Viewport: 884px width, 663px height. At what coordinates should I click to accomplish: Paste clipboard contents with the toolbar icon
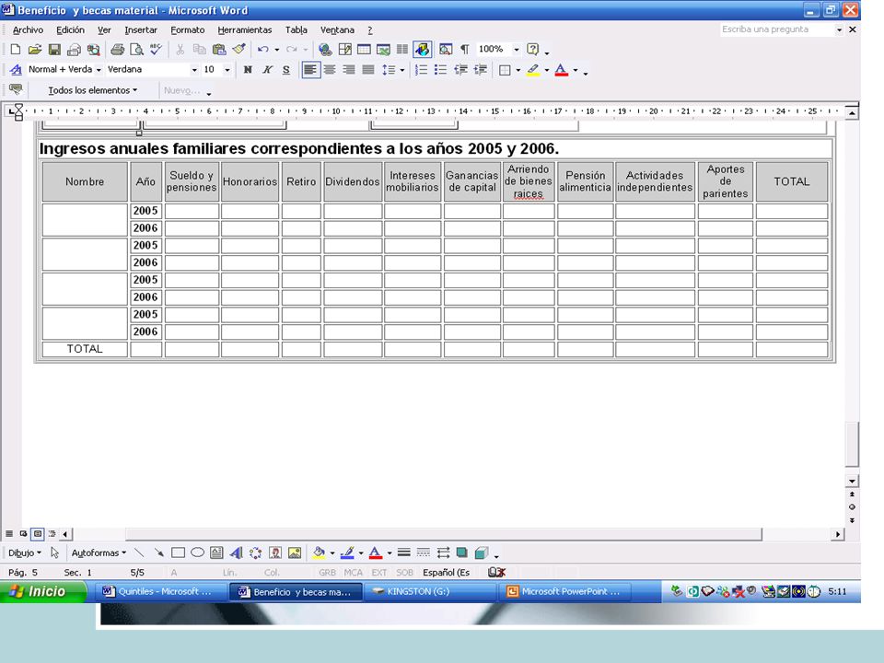[x=219, y=50]
